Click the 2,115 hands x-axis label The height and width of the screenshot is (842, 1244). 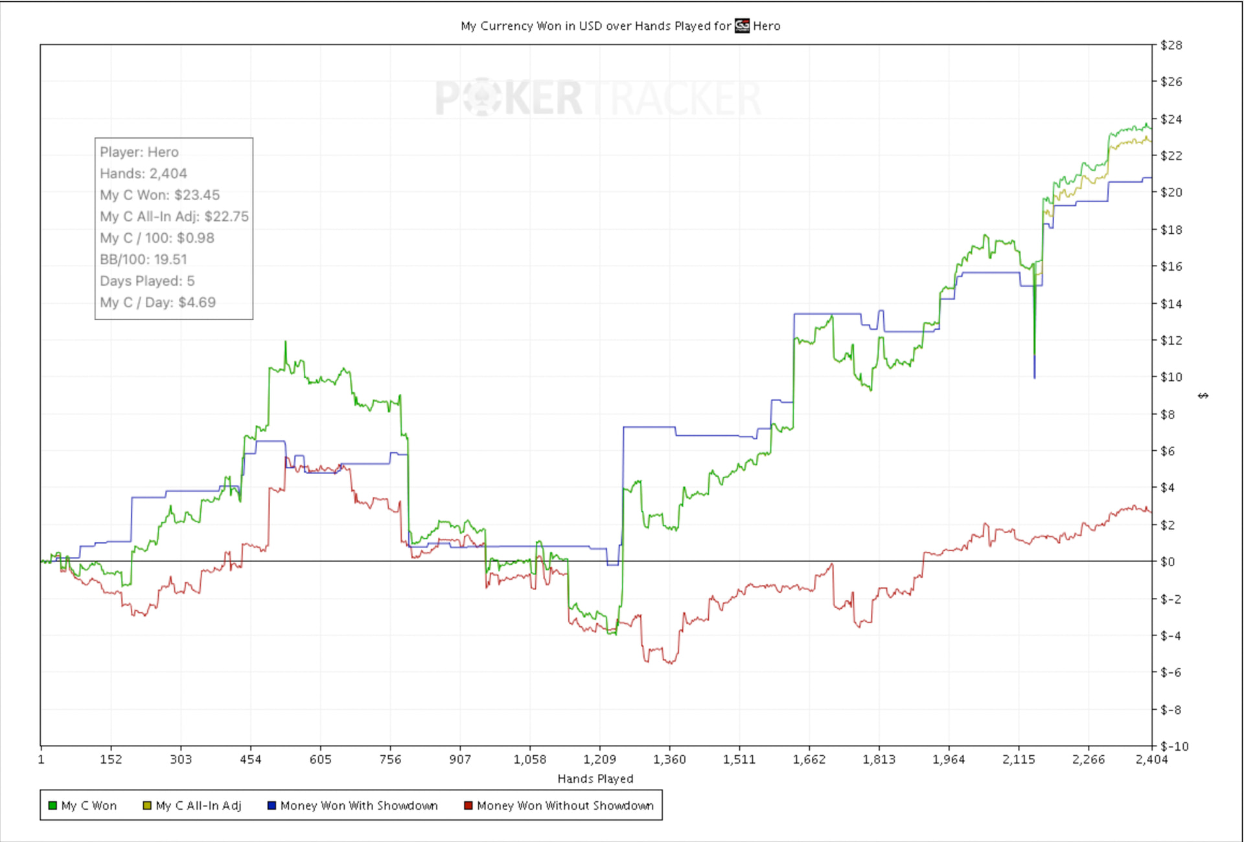(x=1019, y=759)
